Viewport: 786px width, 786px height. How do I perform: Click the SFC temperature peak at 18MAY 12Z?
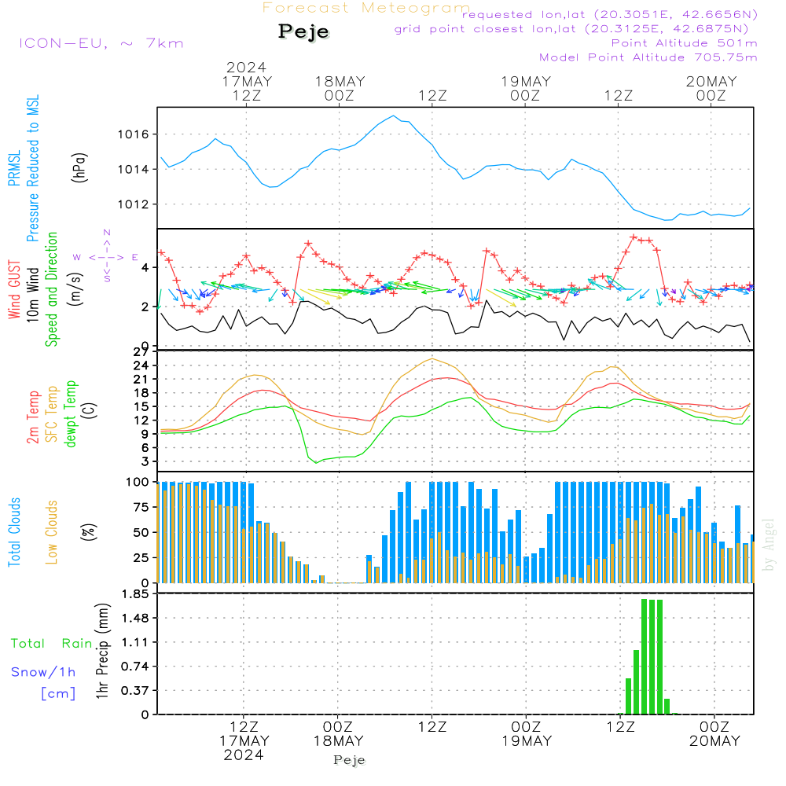pyautogui.click(x=432, y=359)
